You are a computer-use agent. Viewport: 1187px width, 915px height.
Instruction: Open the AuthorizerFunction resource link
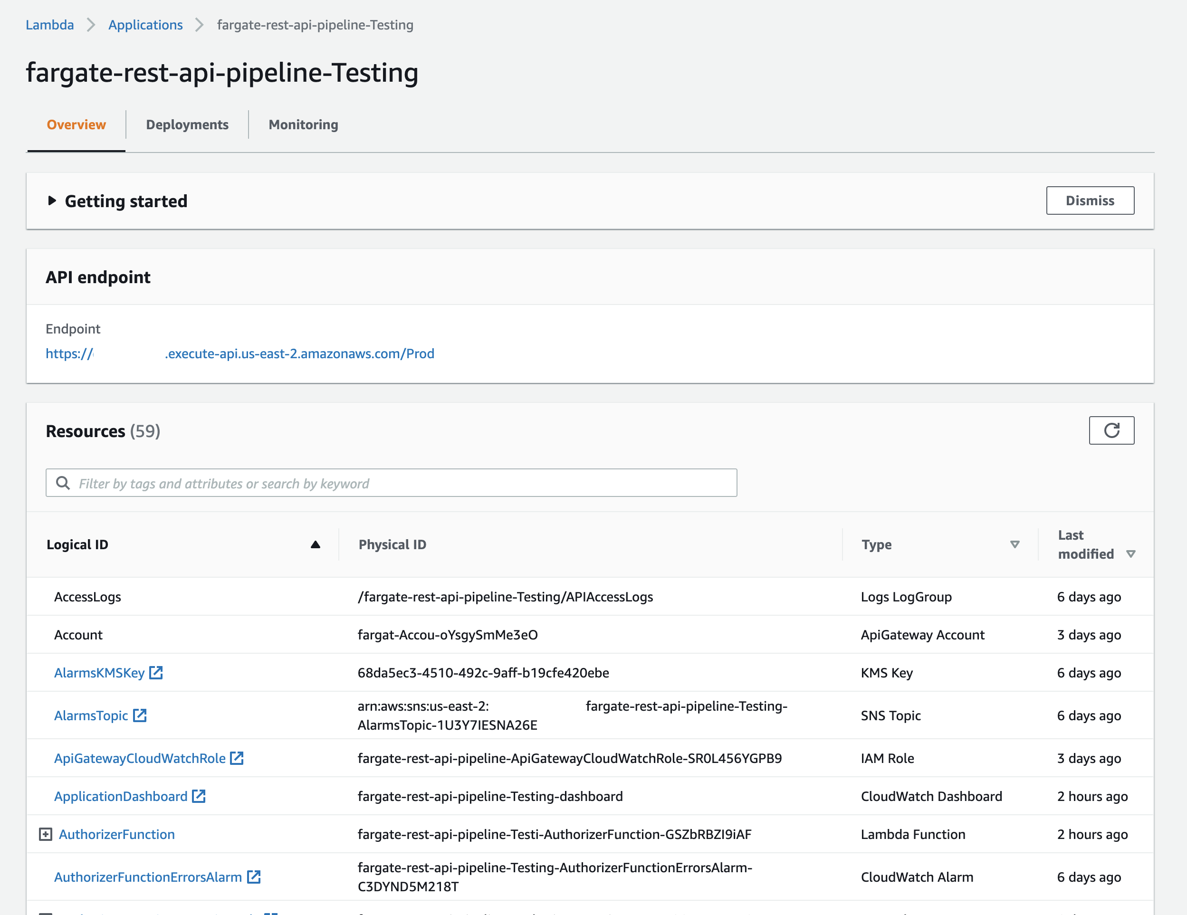pos(117,834)
